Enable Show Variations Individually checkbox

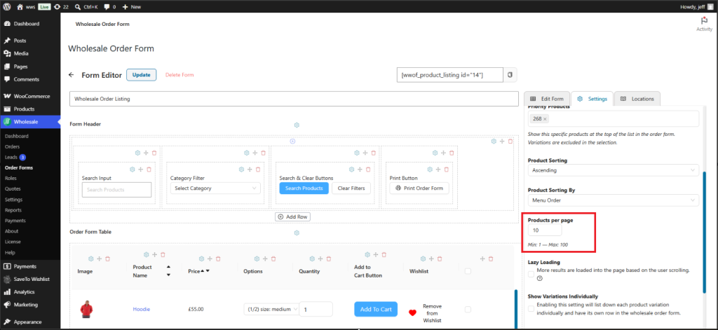coord(531,308)
